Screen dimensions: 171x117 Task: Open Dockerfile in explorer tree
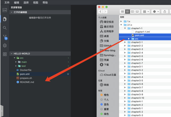coord(40,70)
